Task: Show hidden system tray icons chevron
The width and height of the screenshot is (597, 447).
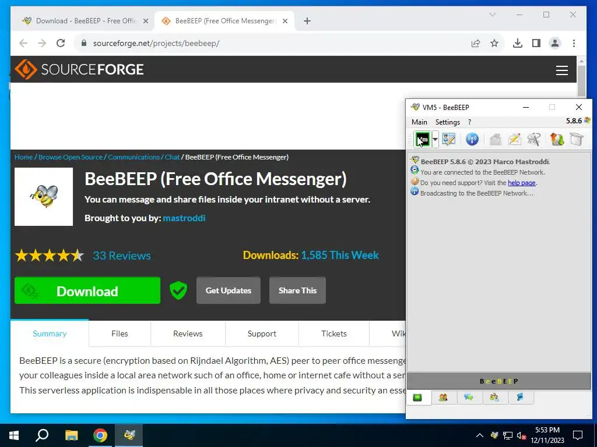Action: [480, 435]
